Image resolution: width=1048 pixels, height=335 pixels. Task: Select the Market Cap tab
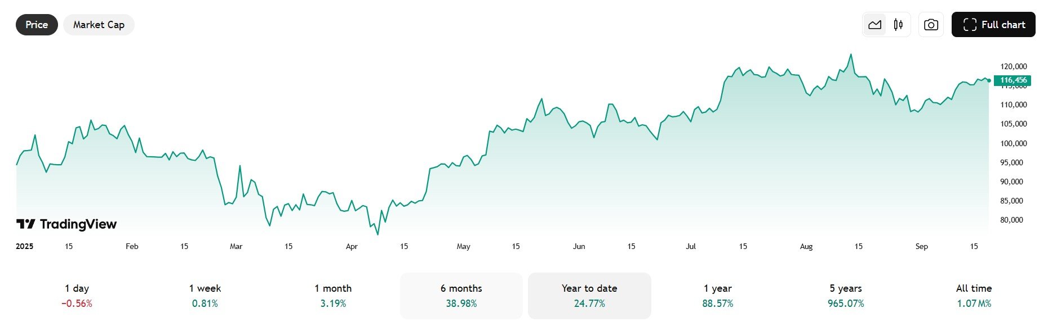[x=99, y=25]
